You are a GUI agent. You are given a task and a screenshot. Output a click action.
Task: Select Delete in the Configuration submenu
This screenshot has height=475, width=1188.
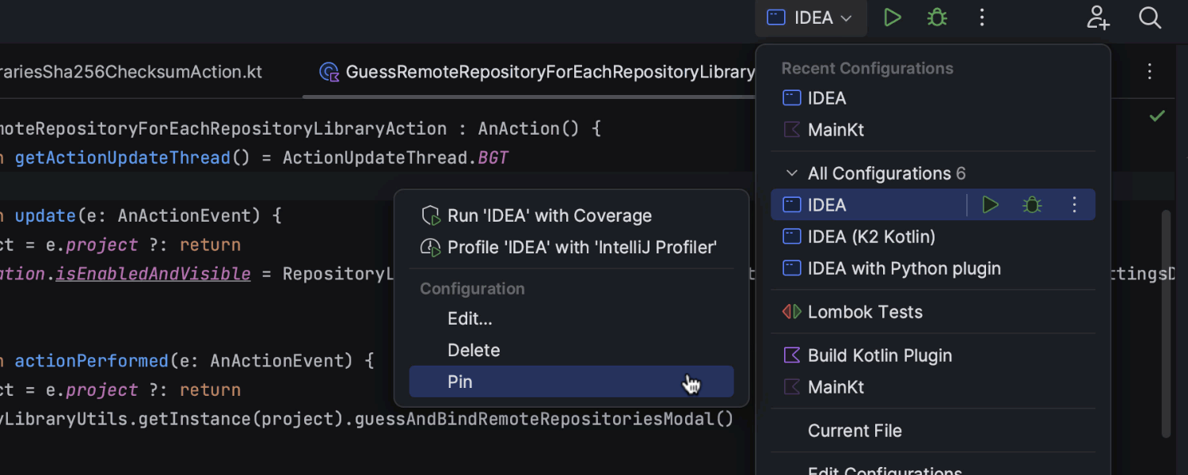(474, 350)
